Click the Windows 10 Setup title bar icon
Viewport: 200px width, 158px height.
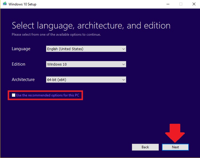(x=5, y=4)
